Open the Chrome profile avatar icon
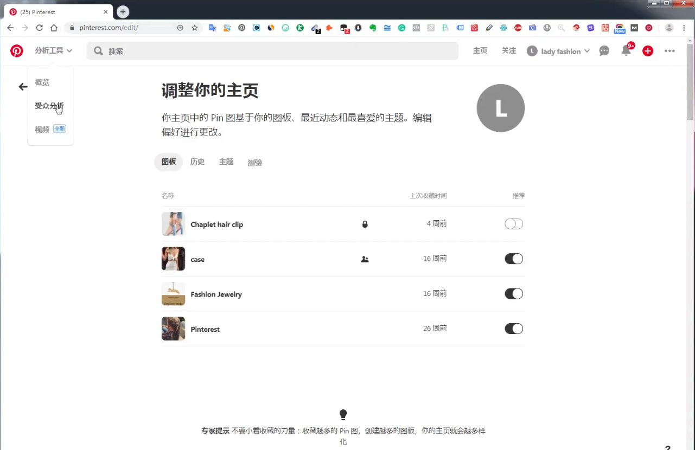The image size is (695, 450). click(669, 28)
